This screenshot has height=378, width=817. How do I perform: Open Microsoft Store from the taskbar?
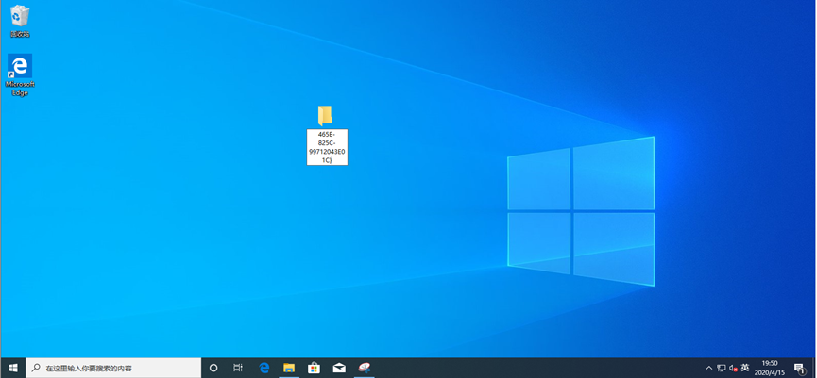(x=314, y=368)
